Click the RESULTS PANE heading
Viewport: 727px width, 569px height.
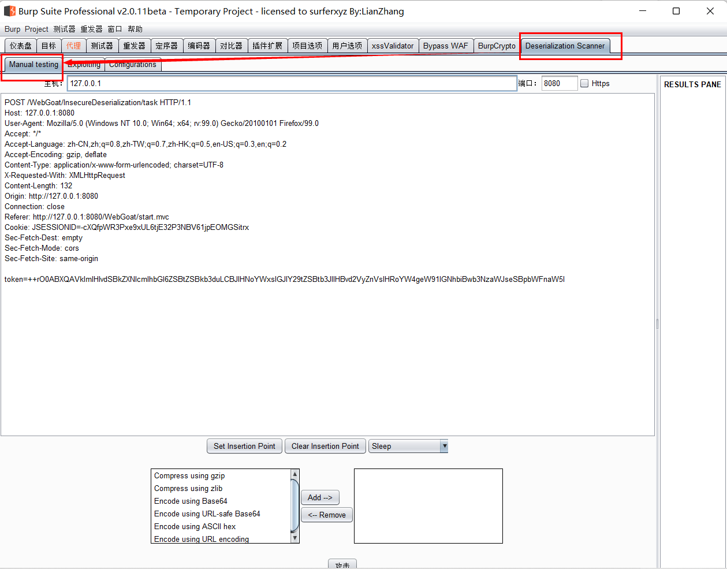pos(692,84)
